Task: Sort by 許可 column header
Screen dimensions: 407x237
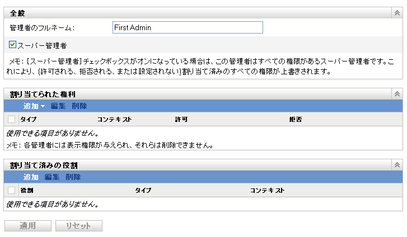Action: tap(181, 120)
